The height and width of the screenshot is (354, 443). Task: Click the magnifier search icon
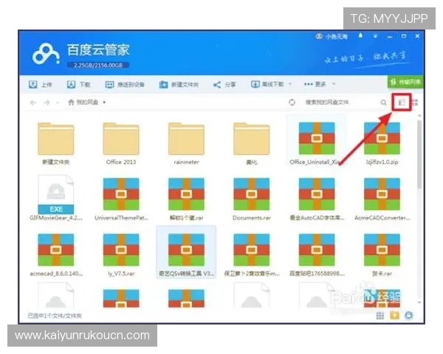click(x=383, y=103)
